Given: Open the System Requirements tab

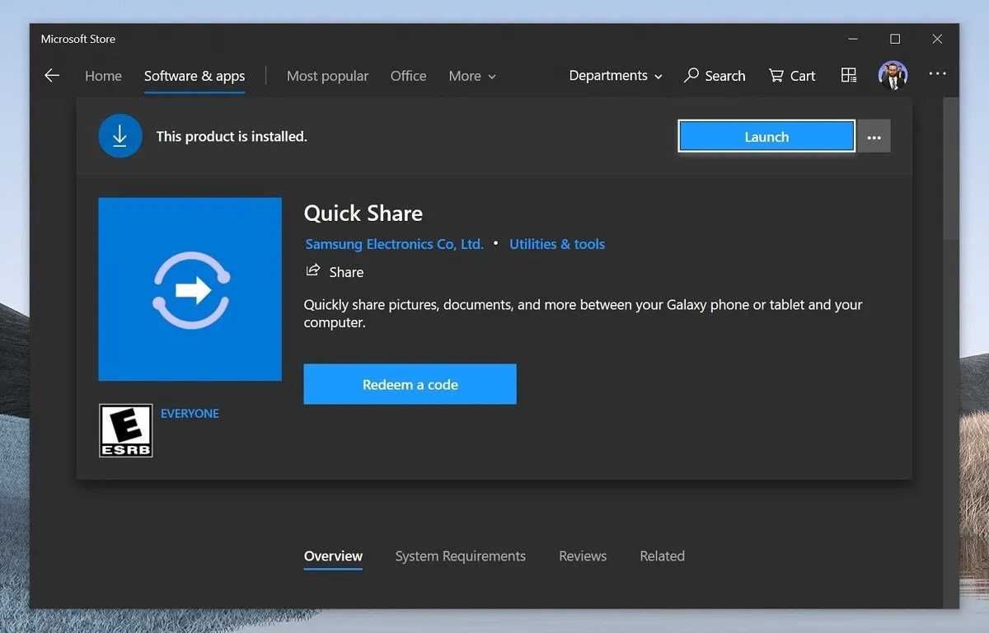Looking at the screenshot, I should [x=460, y=556].
